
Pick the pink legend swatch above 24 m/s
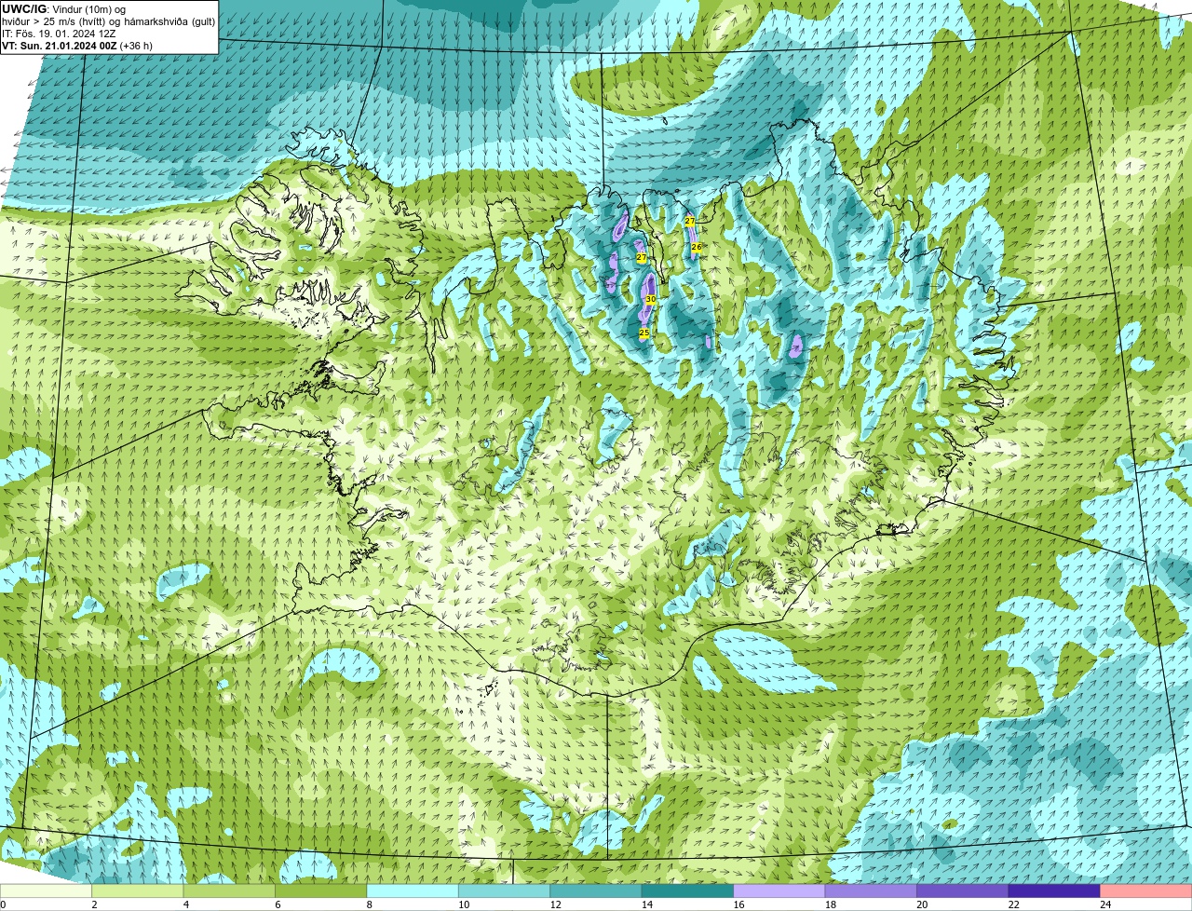click(1145, 891)
